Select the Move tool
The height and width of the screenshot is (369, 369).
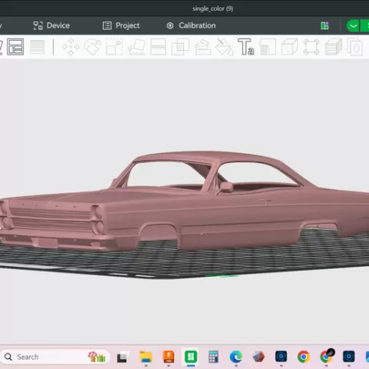tap(71, 47)
